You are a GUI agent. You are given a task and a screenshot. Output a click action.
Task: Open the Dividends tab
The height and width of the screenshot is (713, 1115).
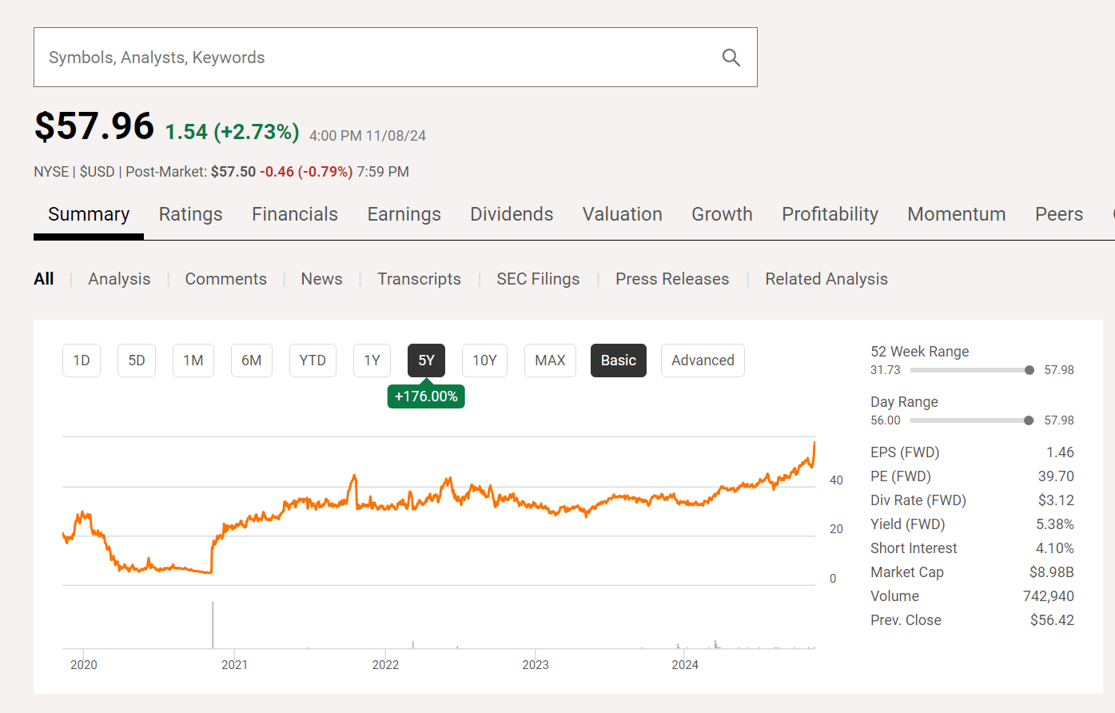coord(512,214)
